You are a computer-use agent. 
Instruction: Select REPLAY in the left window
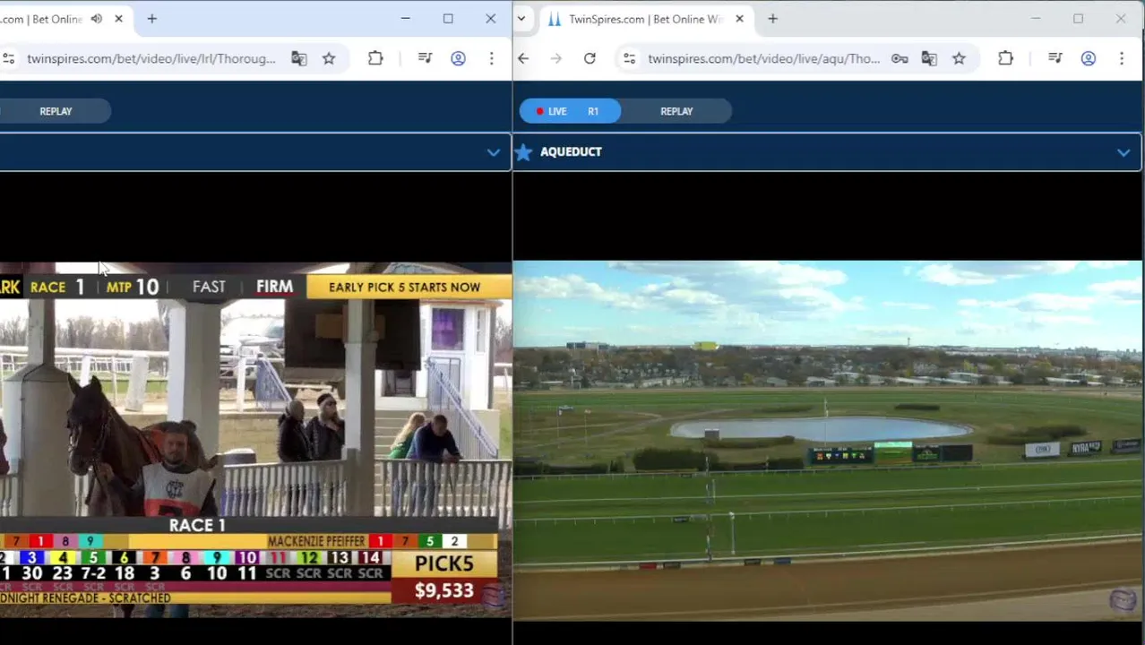tap(56, 111)
